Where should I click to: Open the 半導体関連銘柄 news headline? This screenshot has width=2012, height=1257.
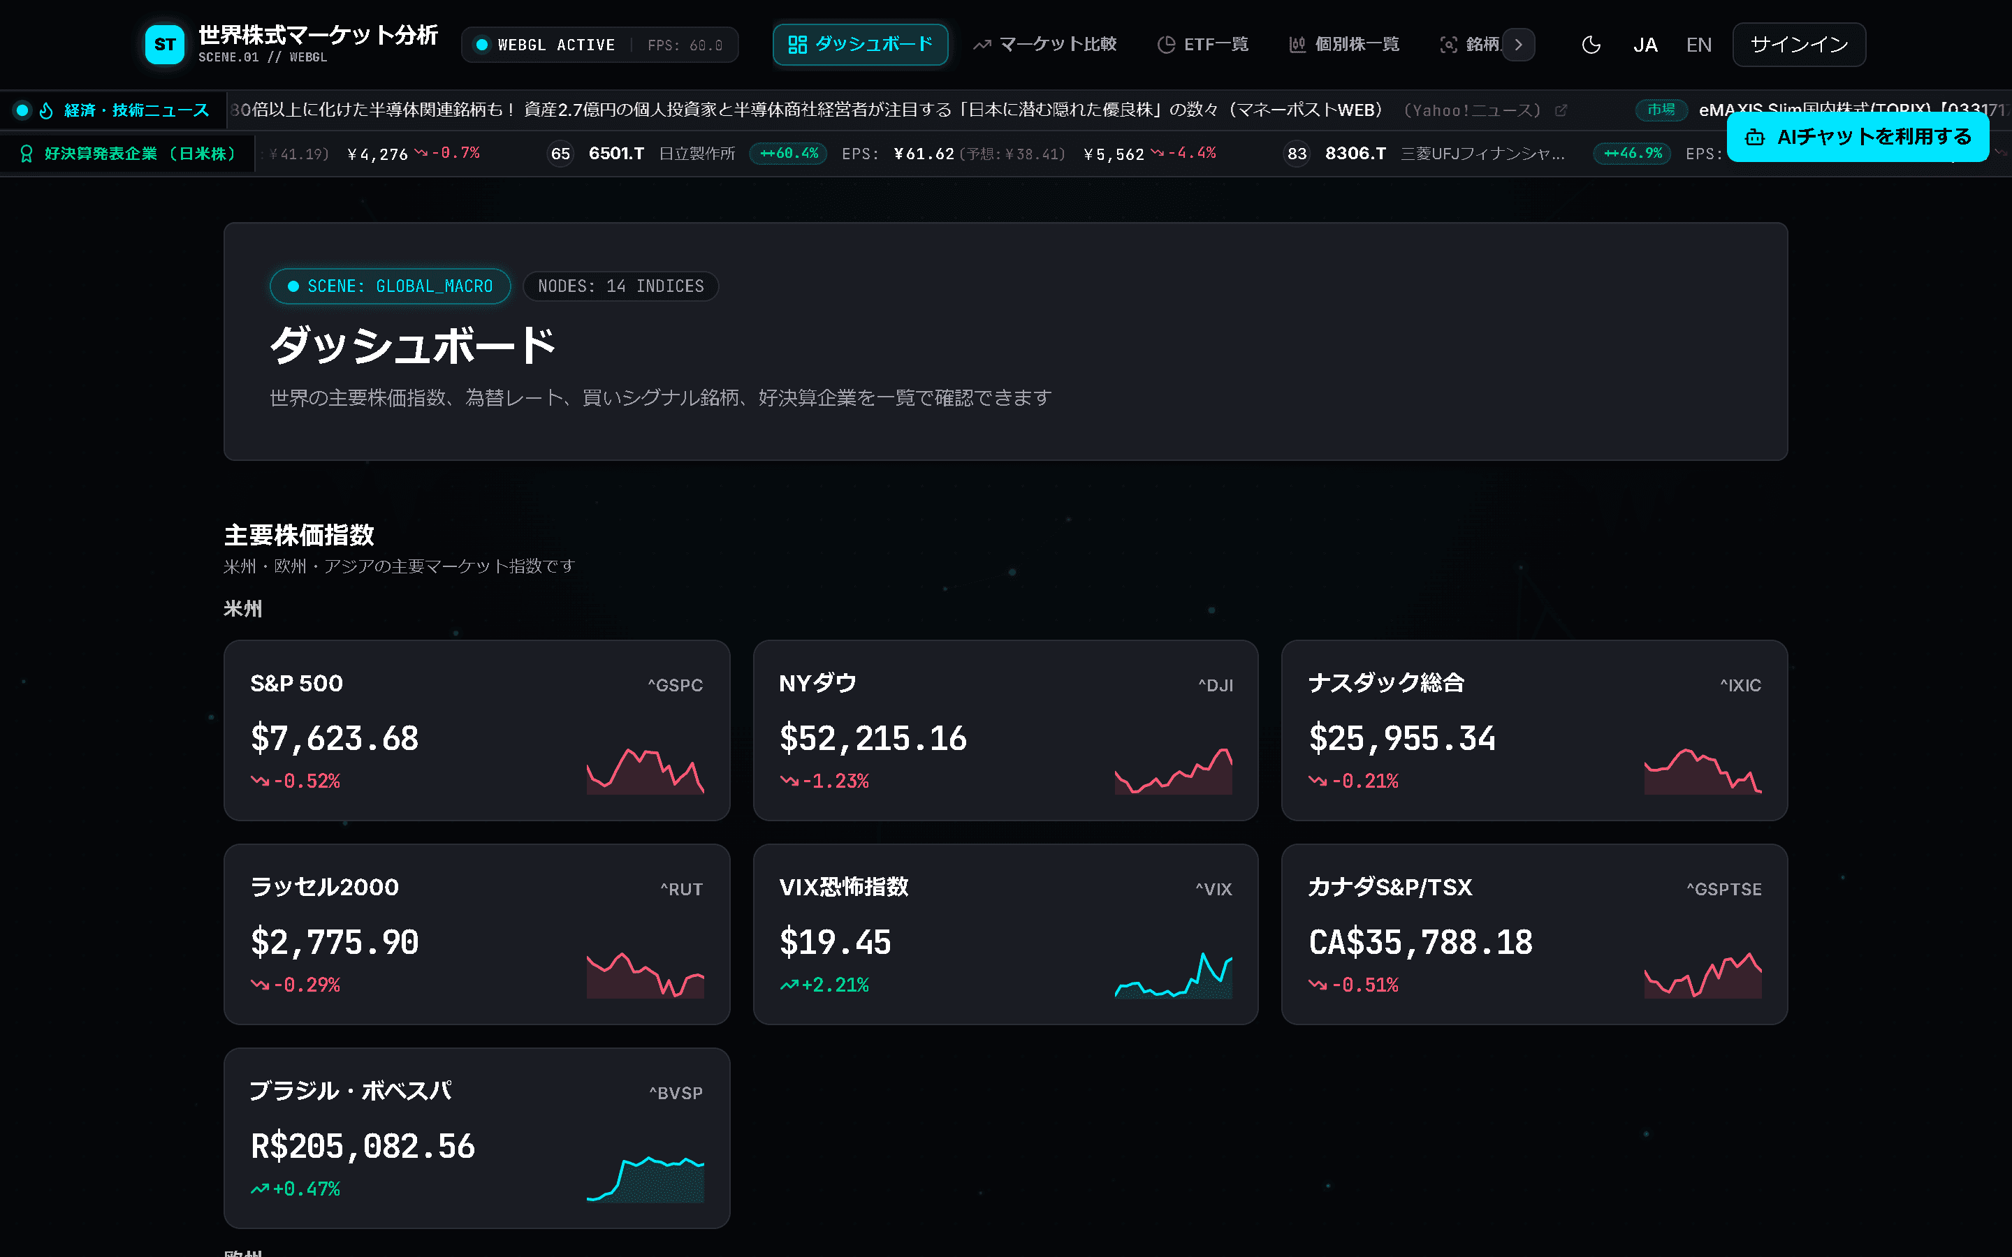[806, 110]
